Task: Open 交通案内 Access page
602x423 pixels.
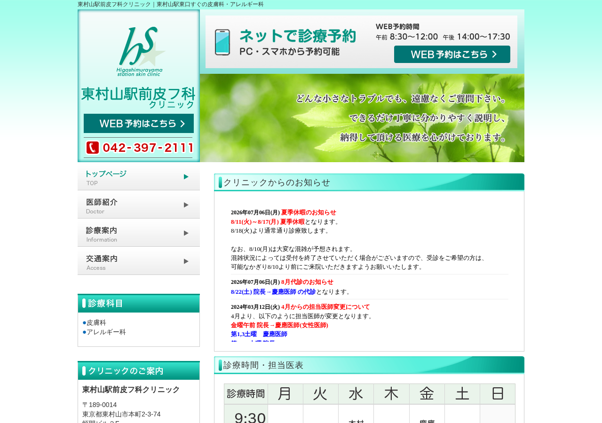Action: click(139, 261)
